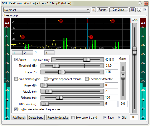150x126 pixels.
Task: Click the wet/dry mix knob
Action: pos(139,10)
